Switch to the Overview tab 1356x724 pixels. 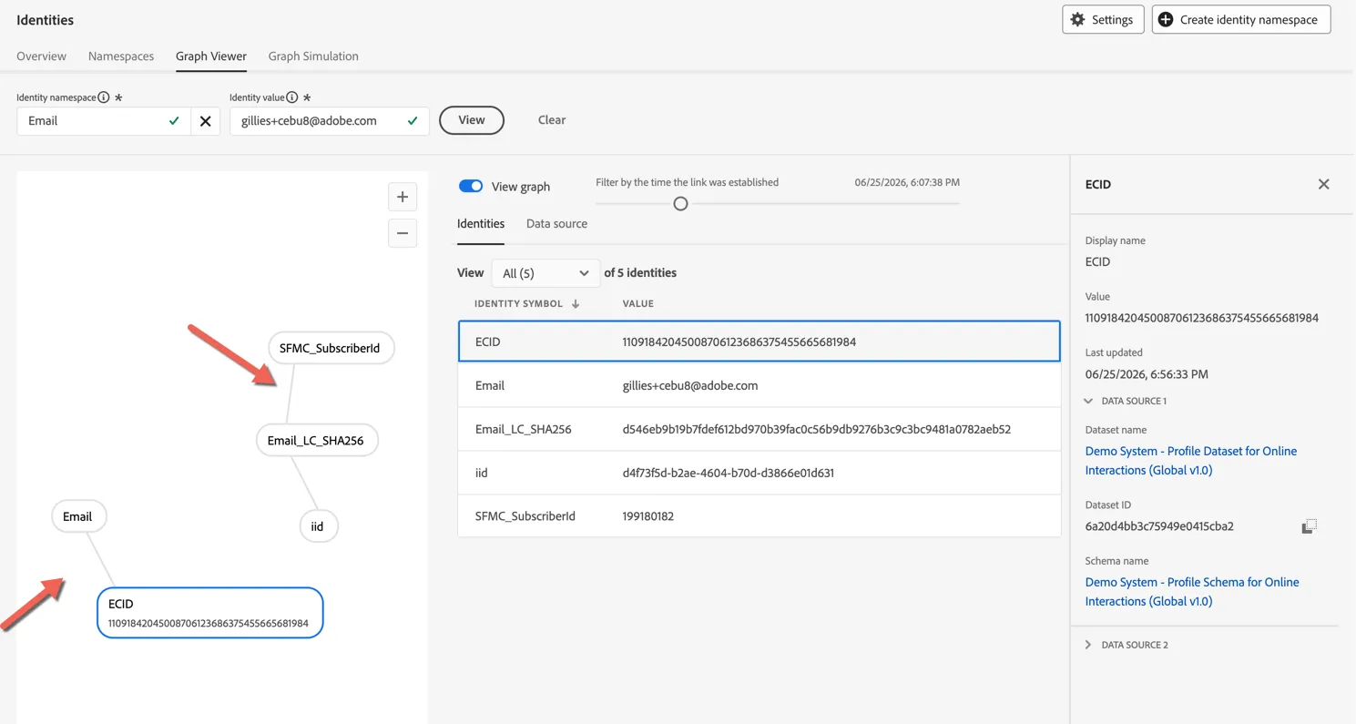tap(41, 56)
